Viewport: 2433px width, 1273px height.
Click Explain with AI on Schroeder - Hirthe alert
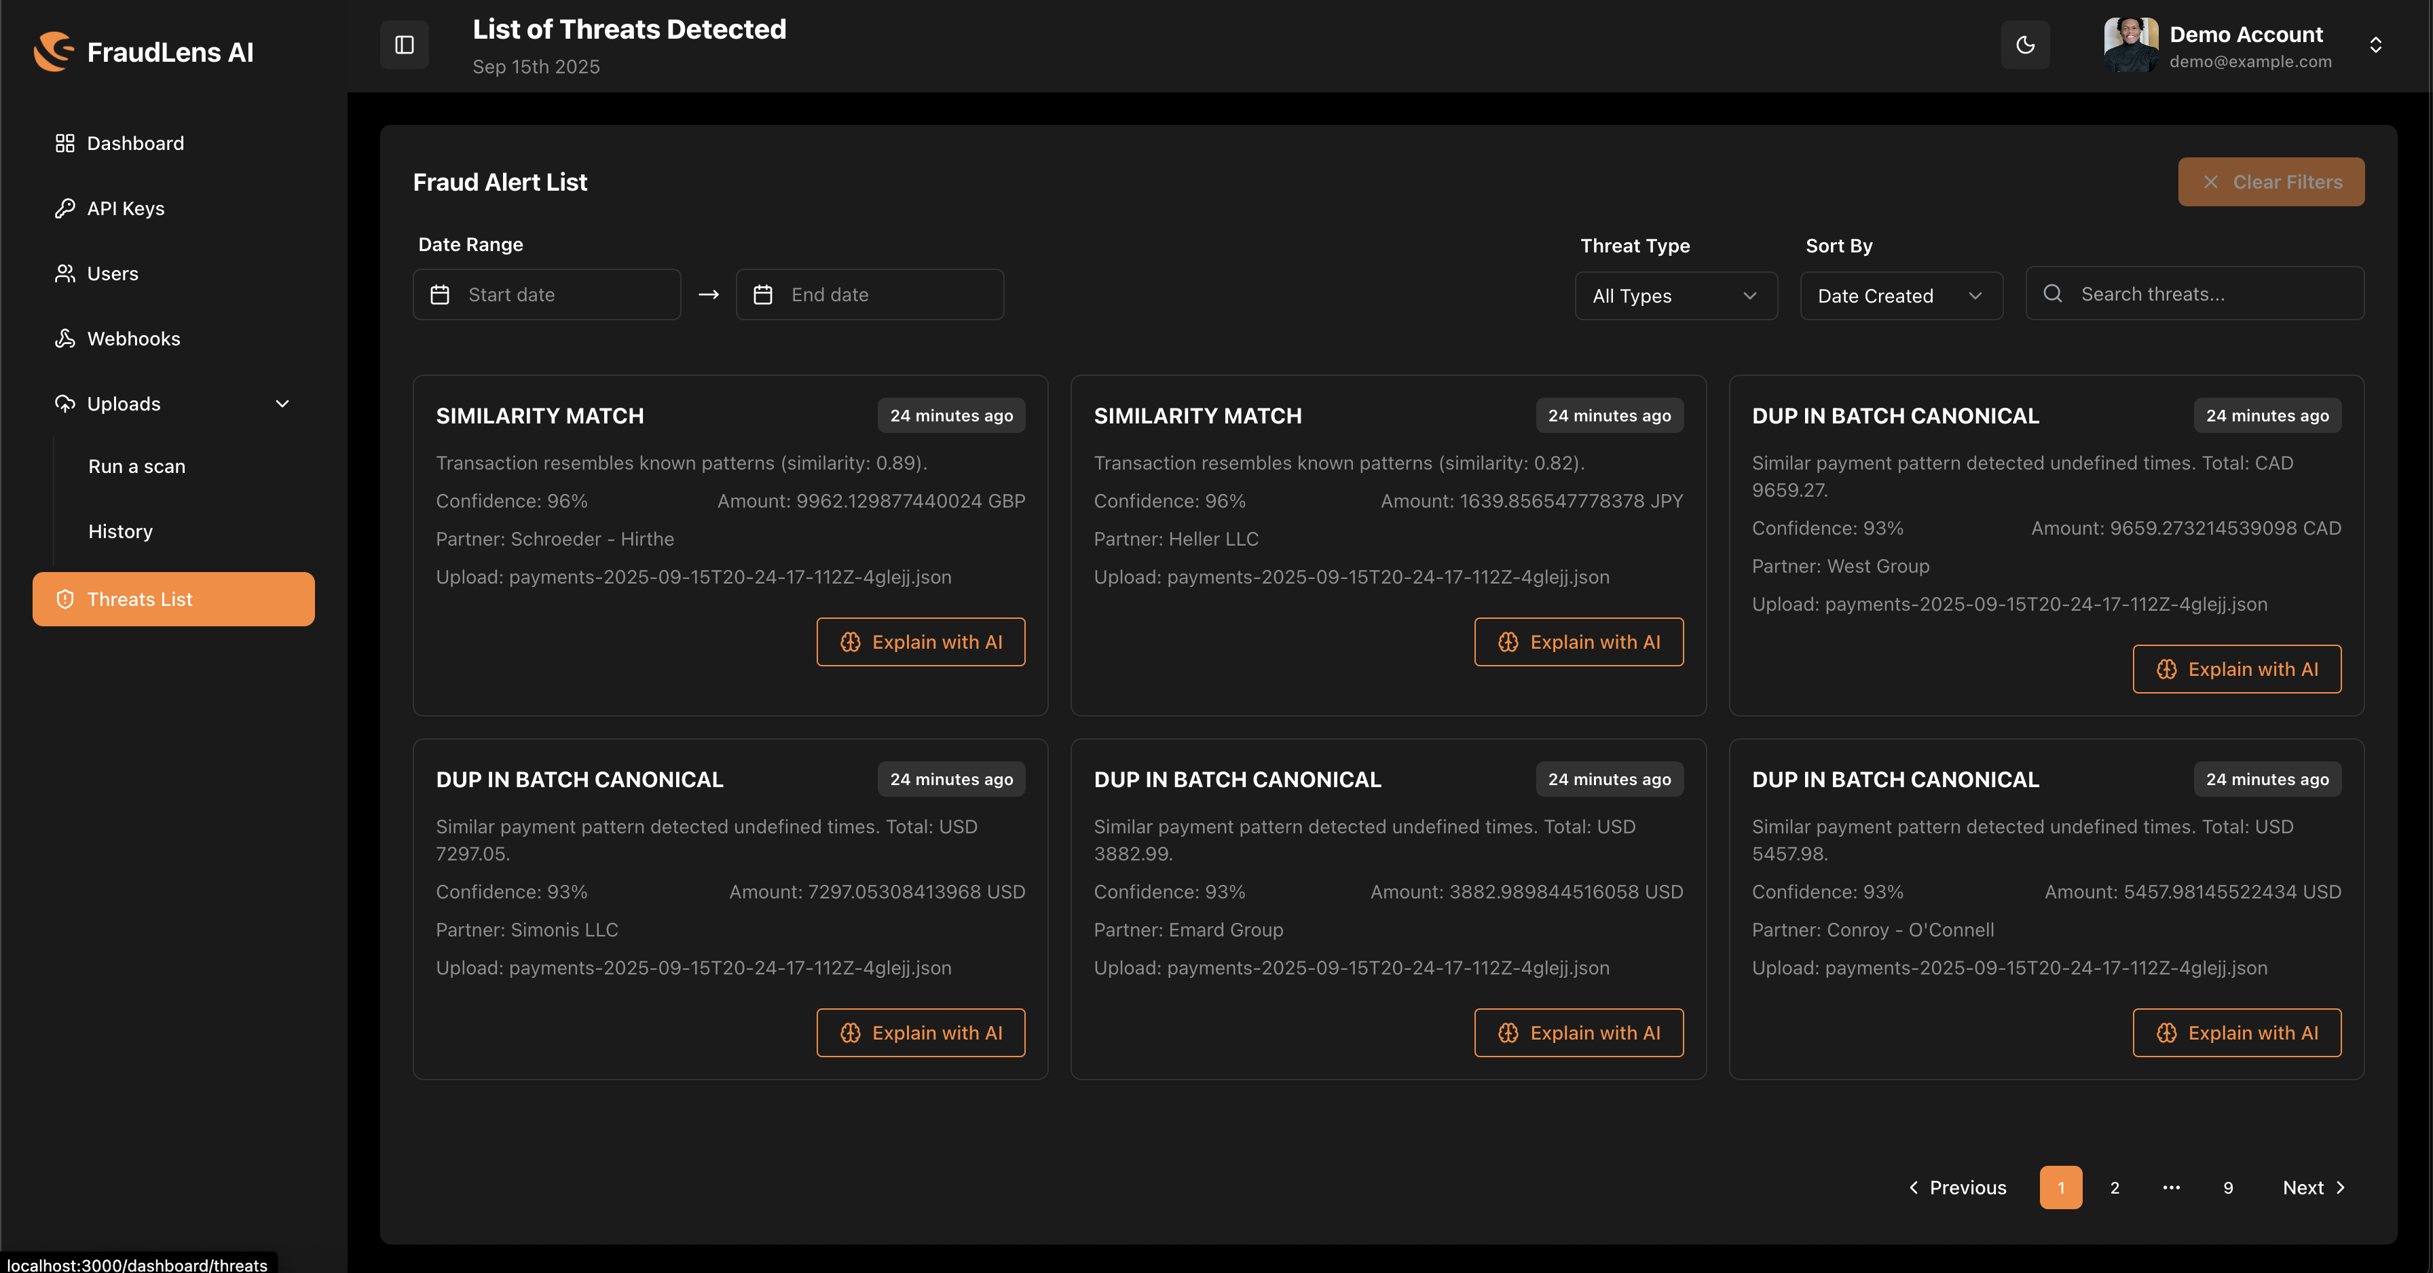click(x=920, y=641)
